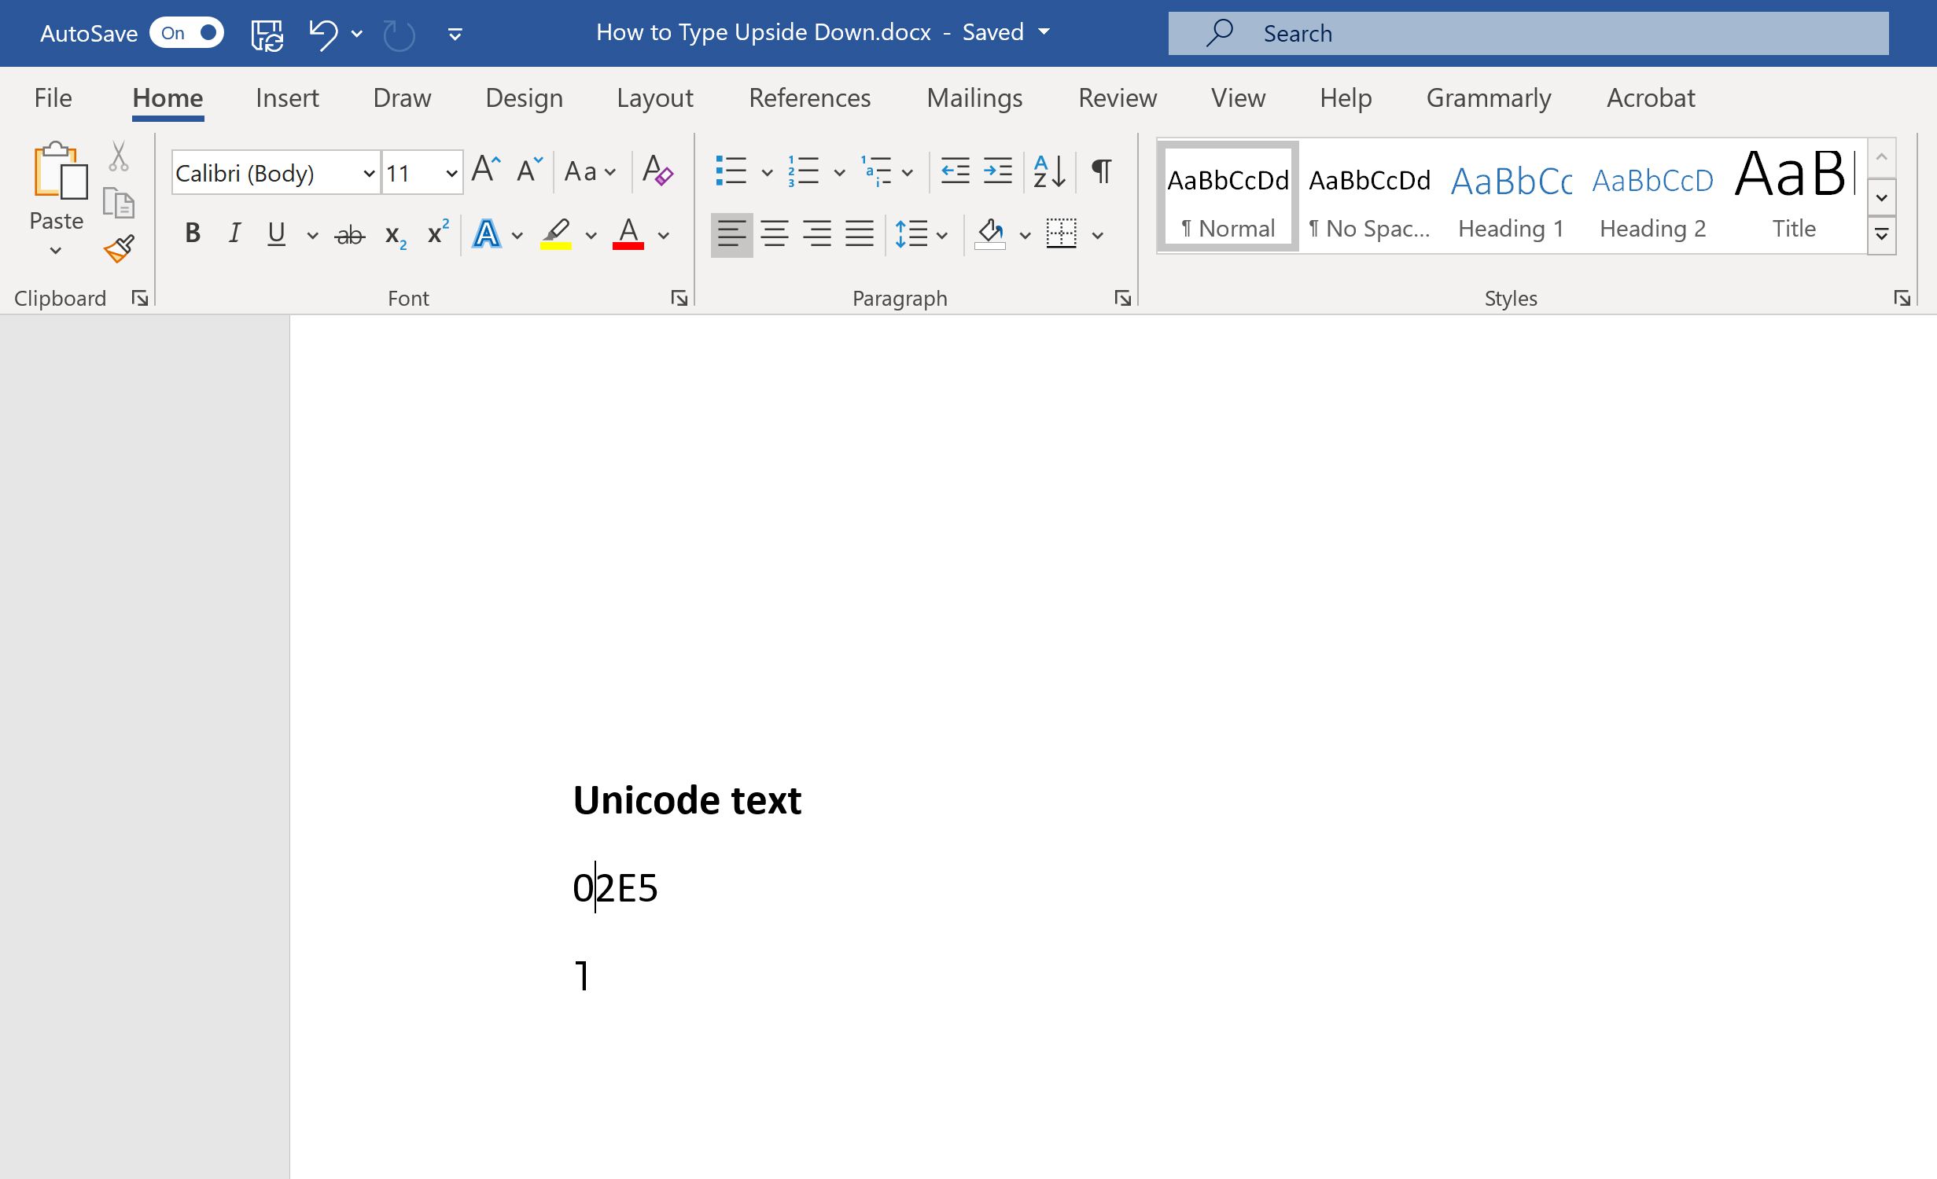This screenshot has height=1179, width=1937.
Task: Toggle Bold formatting icon
Action: pyautogui.click(x=190, y=231)
